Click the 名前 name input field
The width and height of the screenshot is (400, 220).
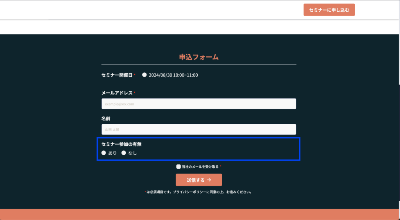198,129
